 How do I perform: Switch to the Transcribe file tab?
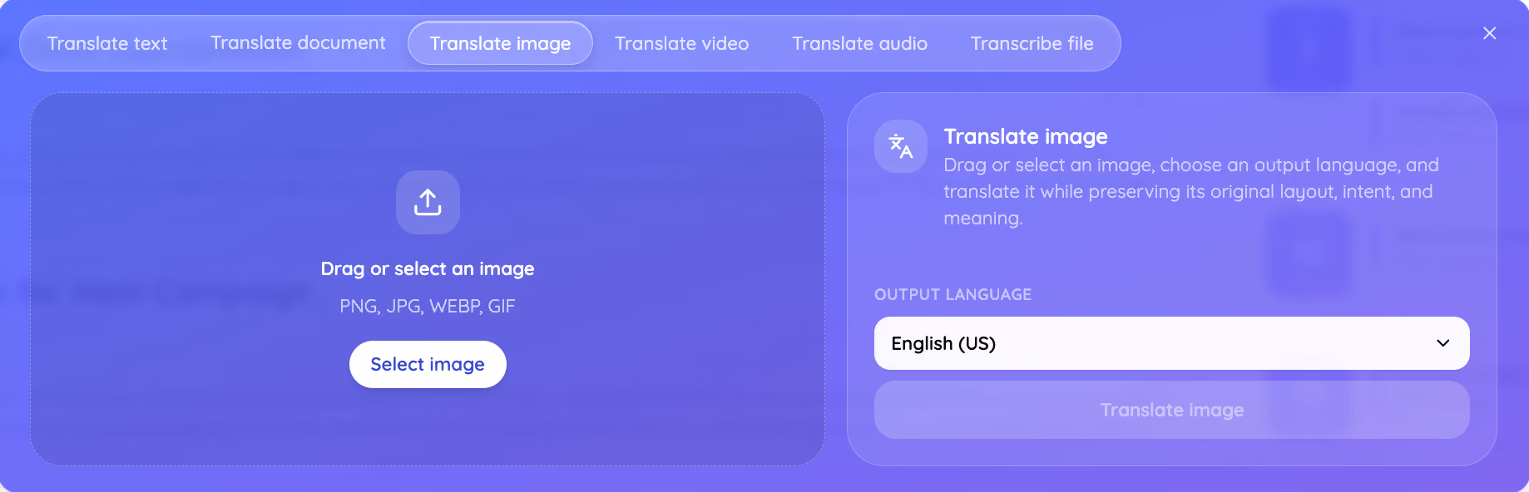[x=1032, y=43]
